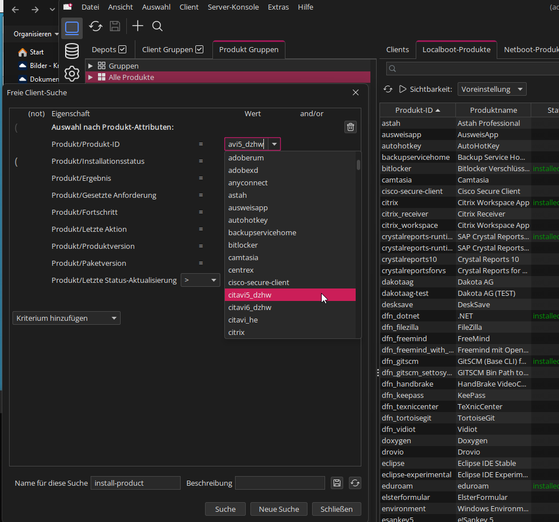Switch to the Clients tab
This screenshot has height=522, width=559.
pyautogui.click(x=398, y=50)
